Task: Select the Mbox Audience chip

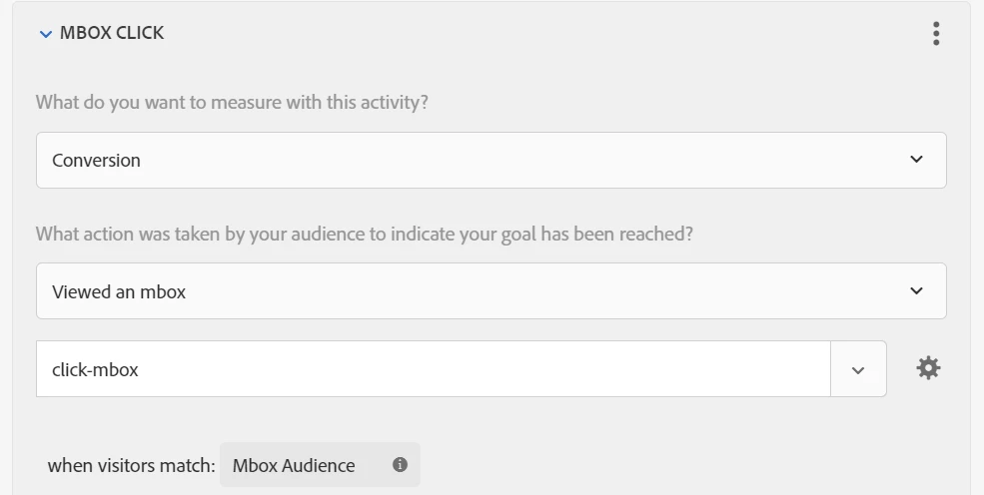Action: (x=320, y=465)
